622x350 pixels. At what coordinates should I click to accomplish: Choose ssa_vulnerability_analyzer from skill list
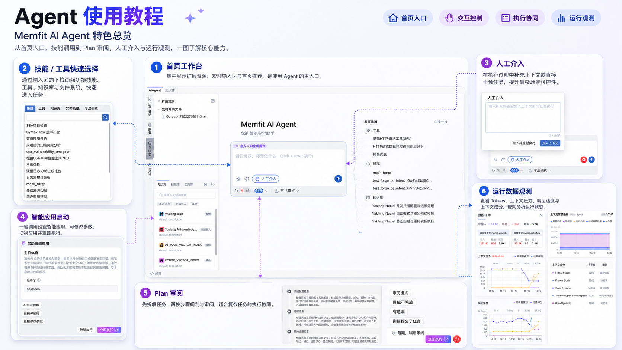point(48,151)
